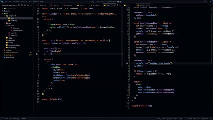Open the Selection menu
Viewport: 213px width, 120px height.
tap(16, 2)
